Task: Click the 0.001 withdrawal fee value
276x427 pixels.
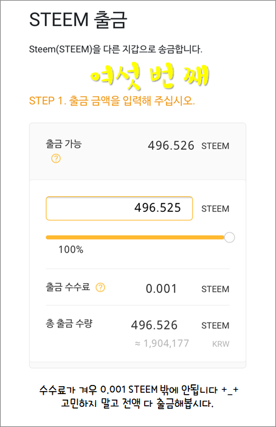Action: pyautogui.click(x=161, y=289)
